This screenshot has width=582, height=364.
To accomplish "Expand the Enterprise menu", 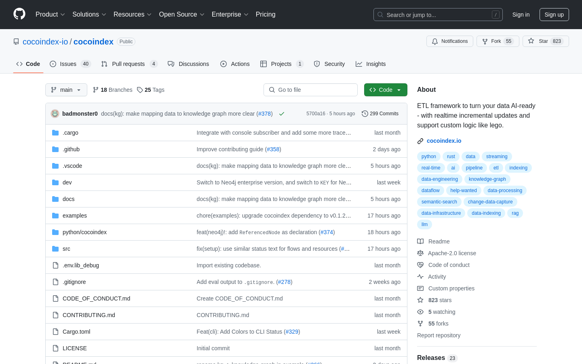I will click(x=230, y=15).
